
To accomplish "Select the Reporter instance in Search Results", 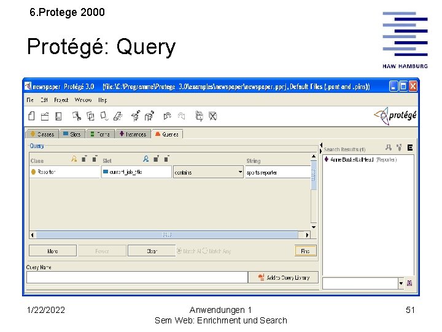I will pyautogui.click(x=360, y=159).
